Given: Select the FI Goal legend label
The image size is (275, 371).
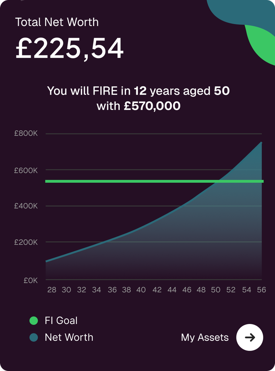Looking at the screenshot, I should [x=61, y=321].
